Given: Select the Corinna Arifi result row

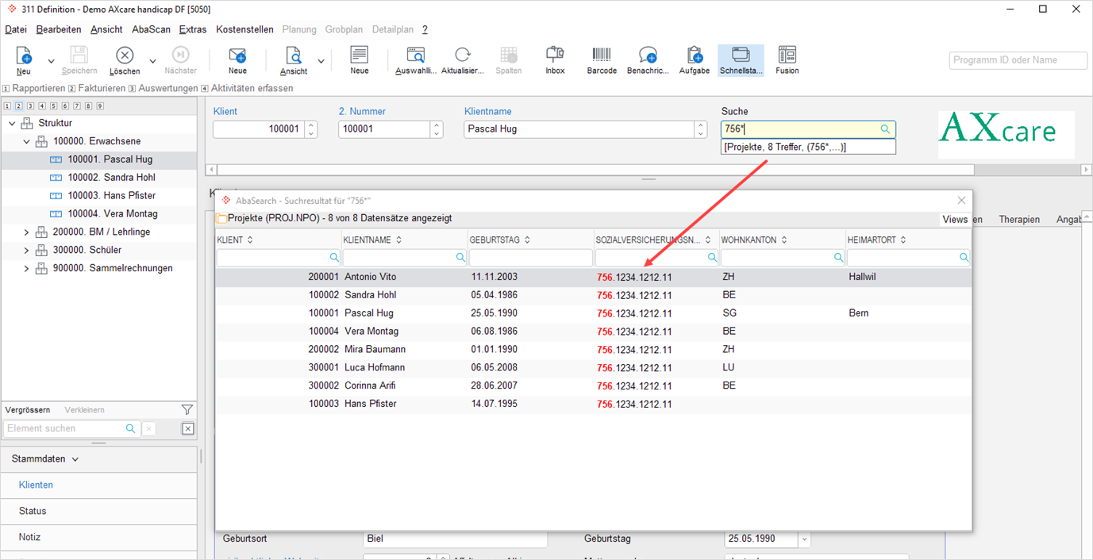Looking at the screenshot, I should [593, 386].
